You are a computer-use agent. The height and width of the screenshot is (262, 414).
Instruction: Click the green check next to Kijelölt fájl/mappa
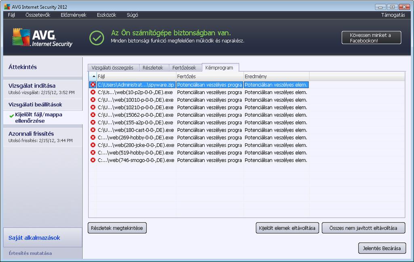[11, 115]
